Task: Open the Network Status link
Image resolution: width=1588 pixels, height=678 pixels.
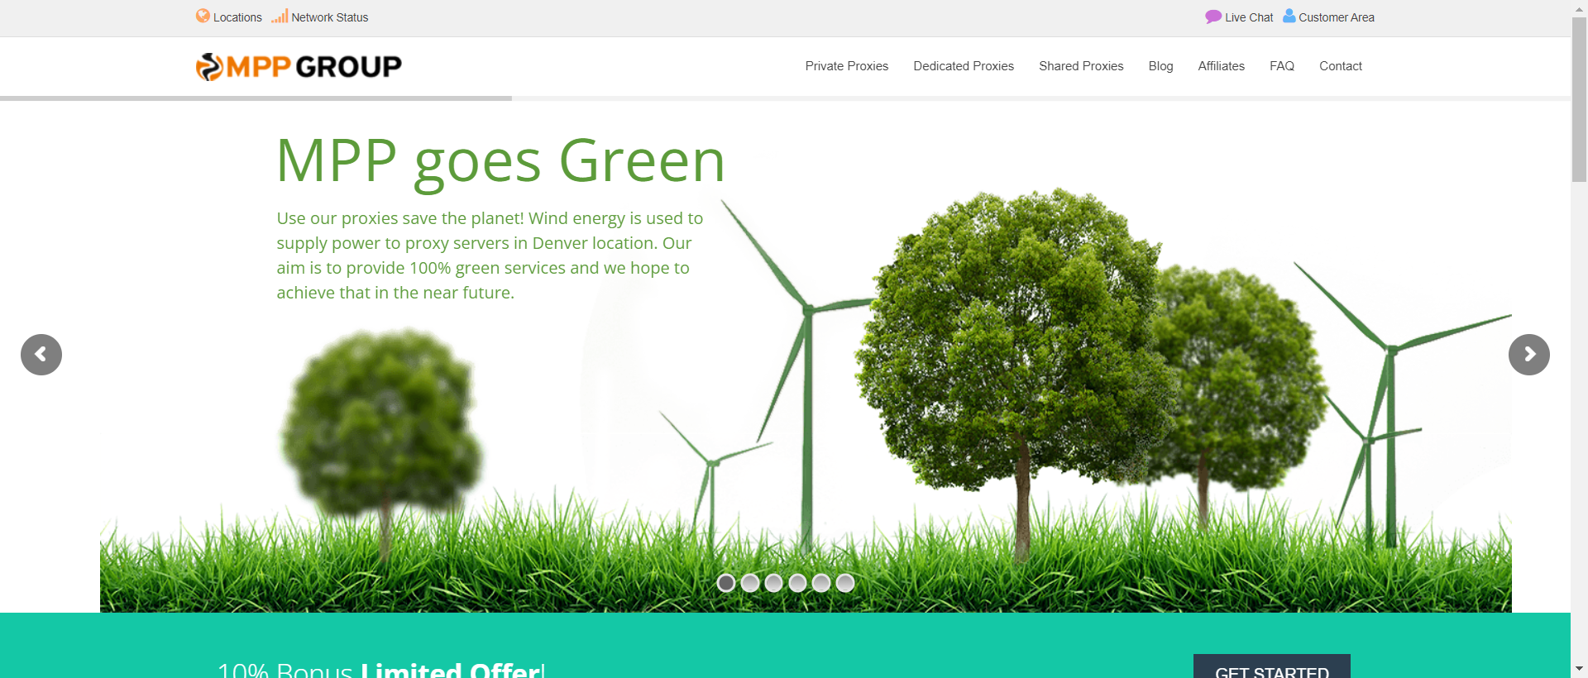Action: (x=329, y=17)
